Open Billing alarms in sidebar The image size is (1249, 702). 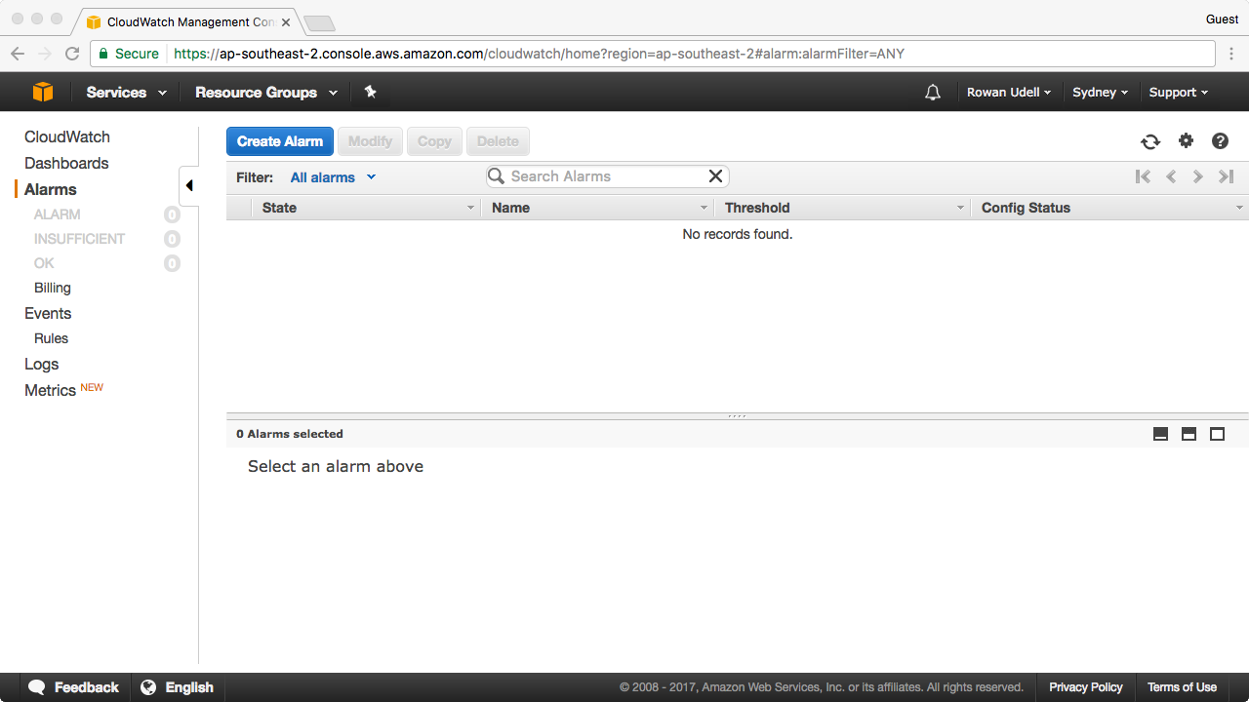tap(53, 288)
